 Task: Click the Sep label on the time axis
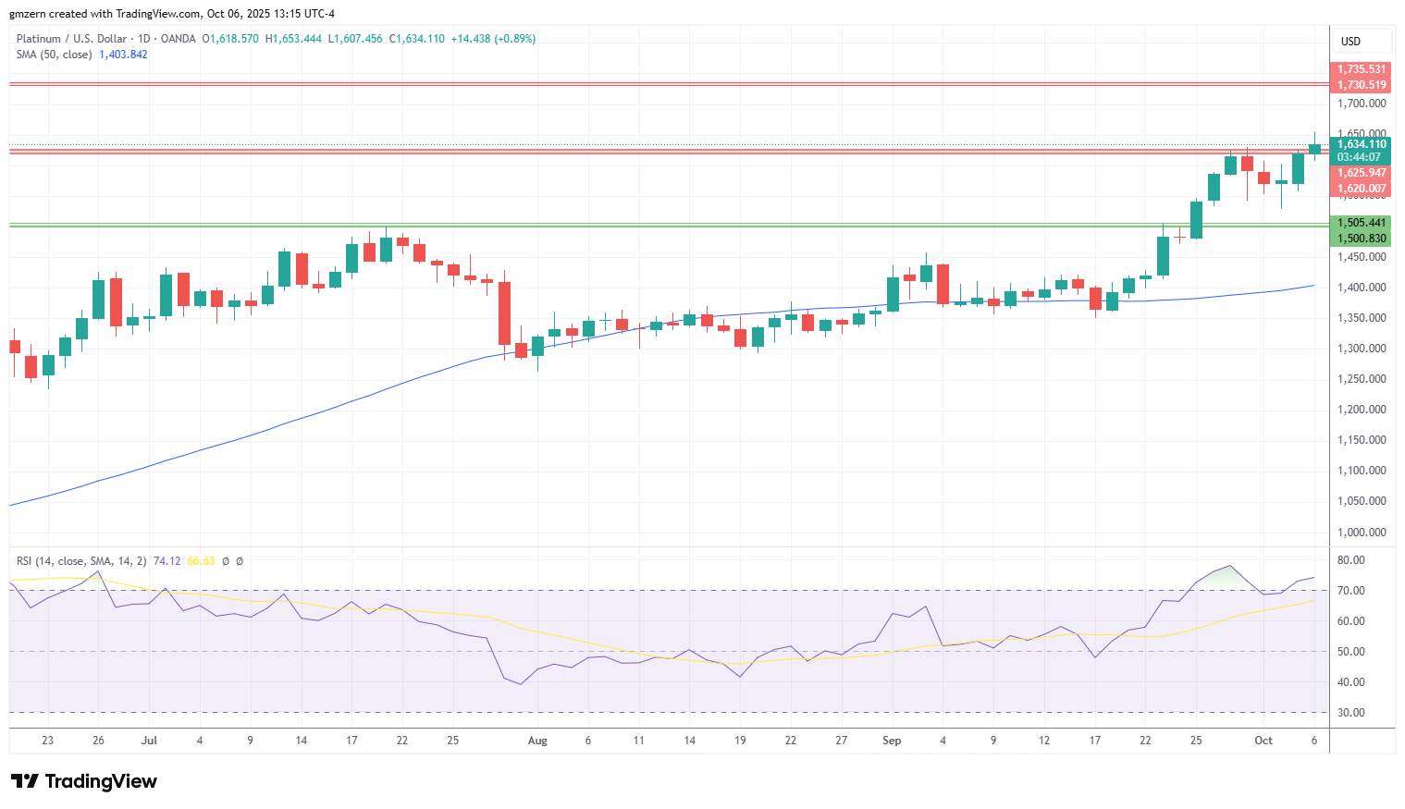tap(892, 741)
